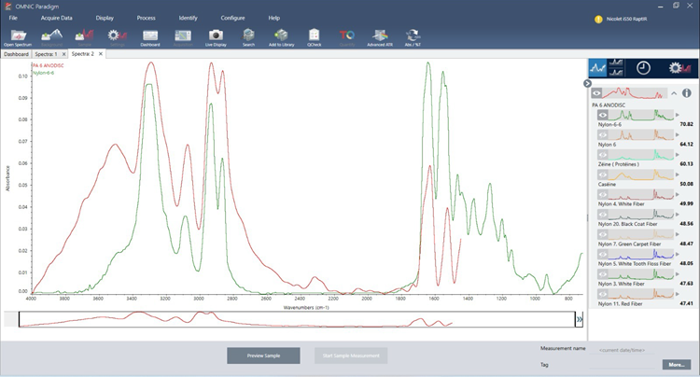Close the Spectra: 2 tab
The image size is (700, 377).
(x=101, y=54)
